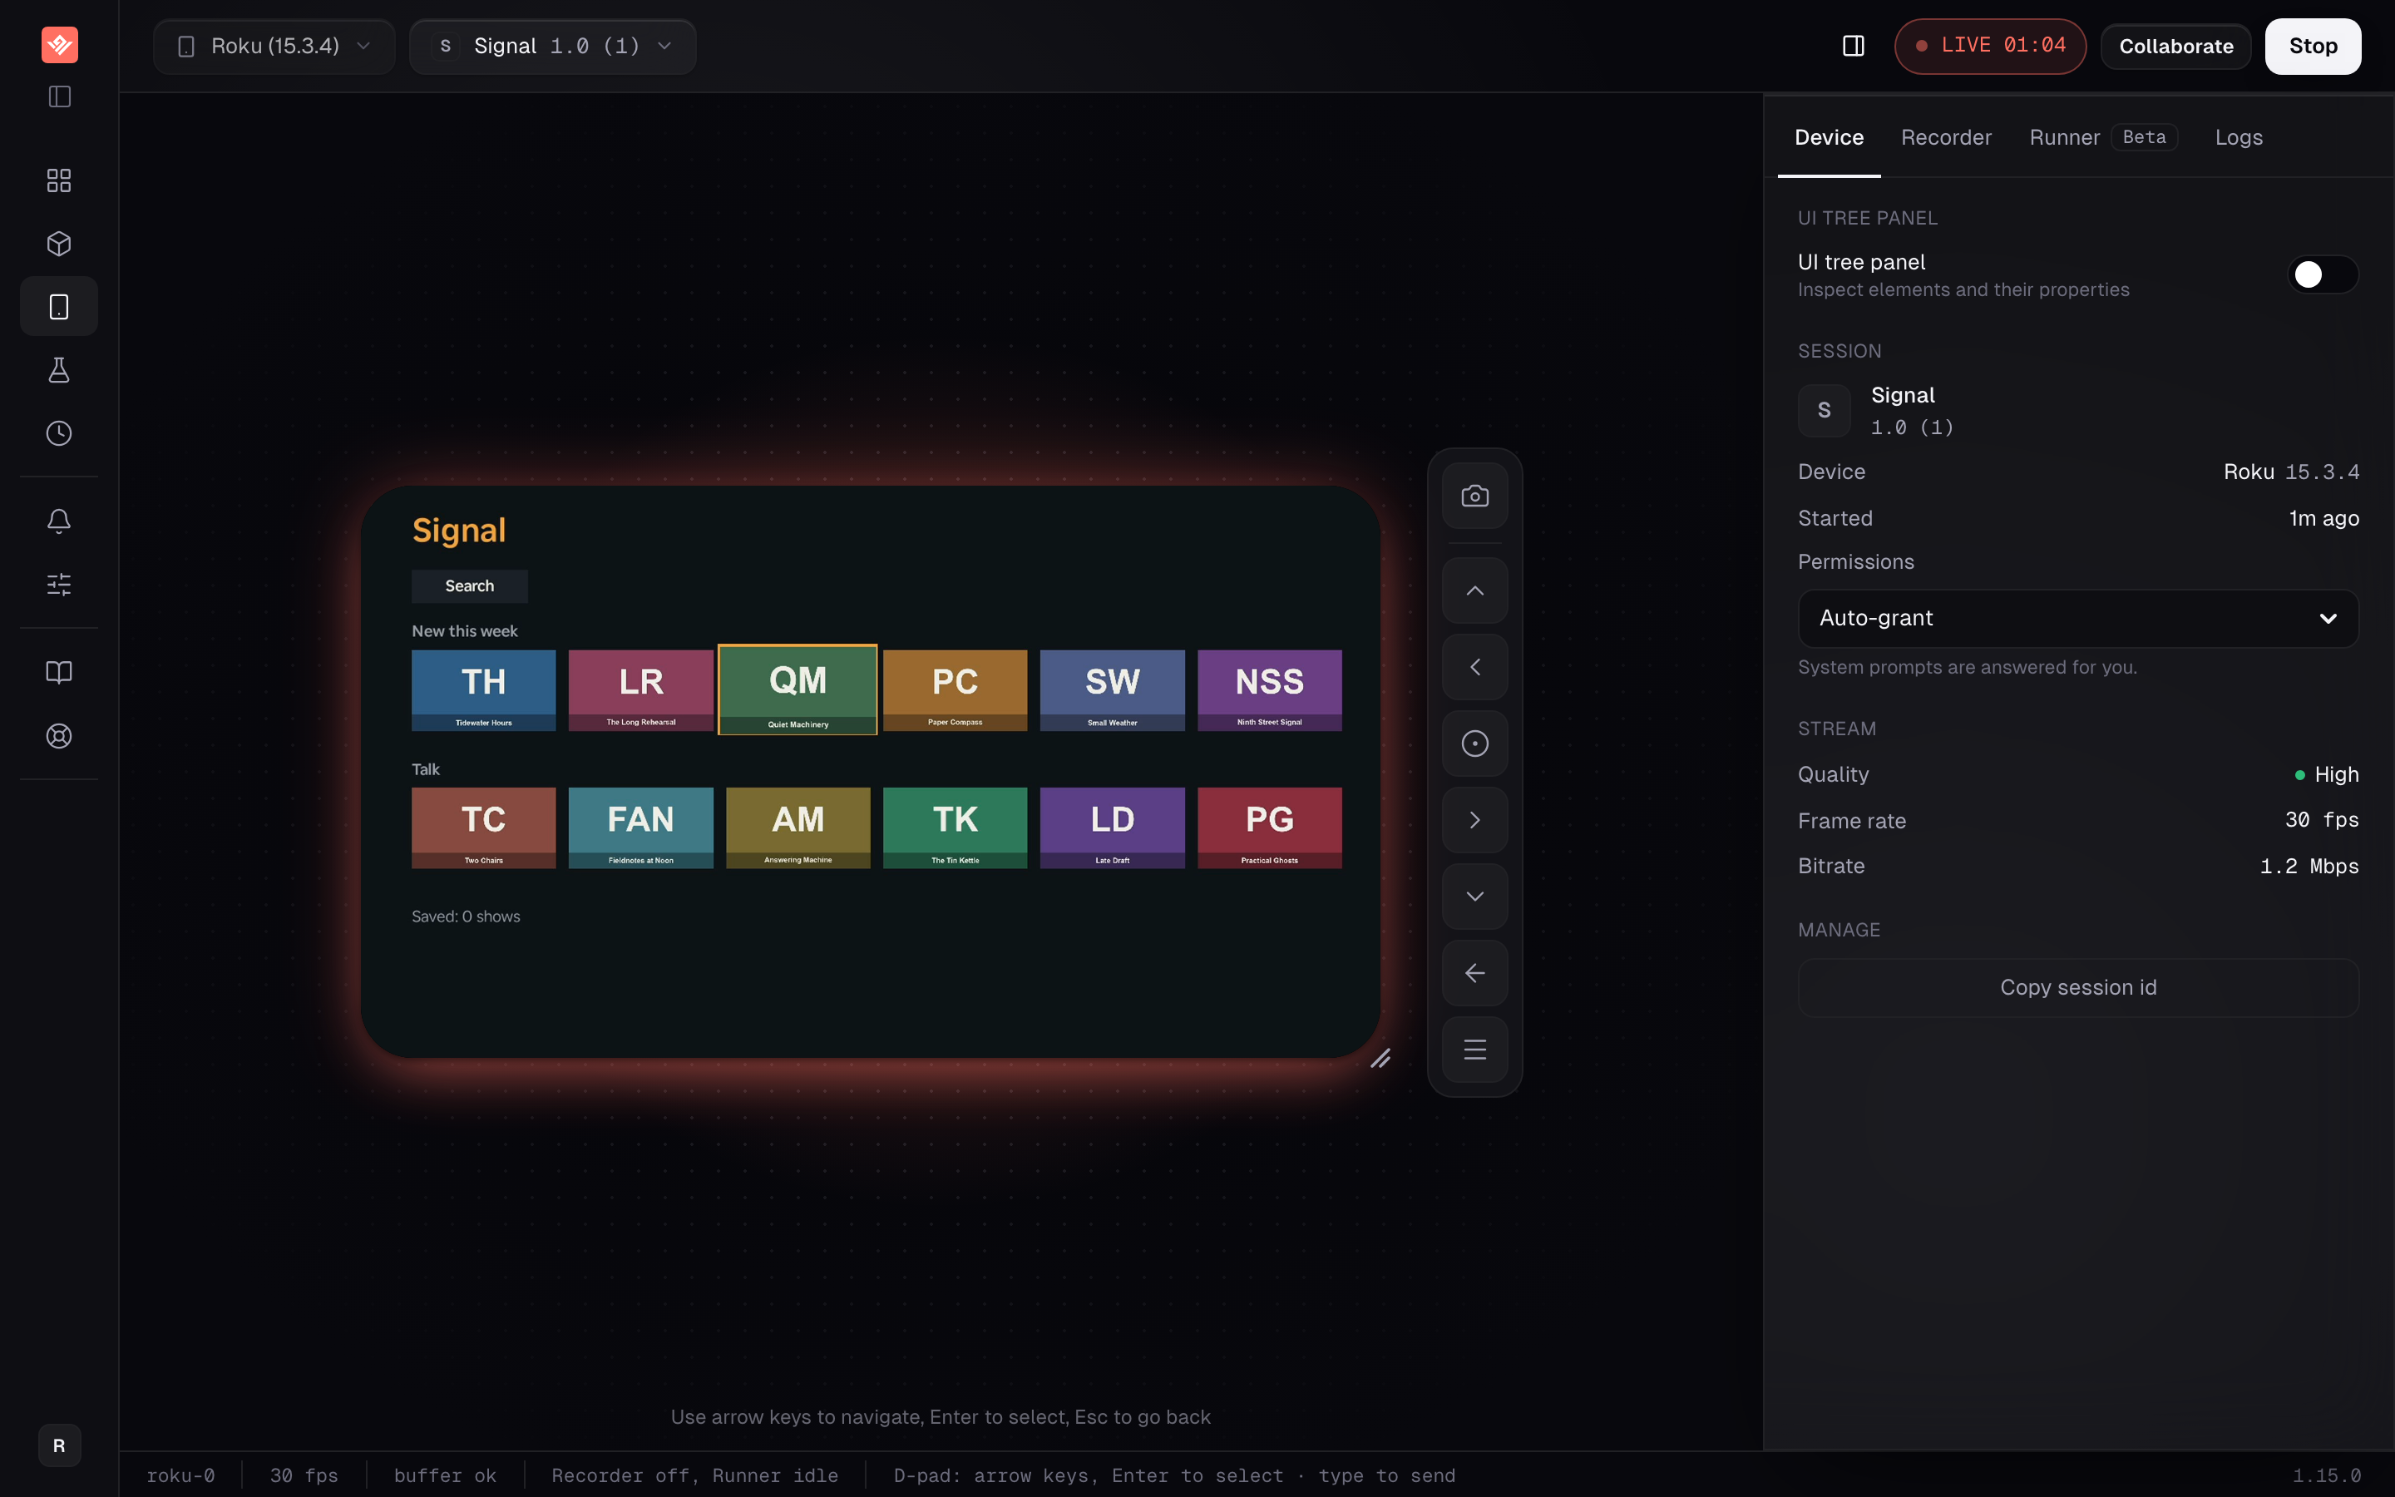2395x1497 pixels.
Task: Open the Roku (15.3.4) device dropdown
Action: 274,47
